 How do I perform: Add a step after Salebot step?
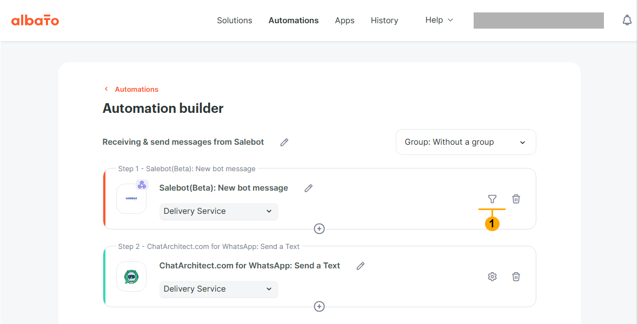(320, 229)
